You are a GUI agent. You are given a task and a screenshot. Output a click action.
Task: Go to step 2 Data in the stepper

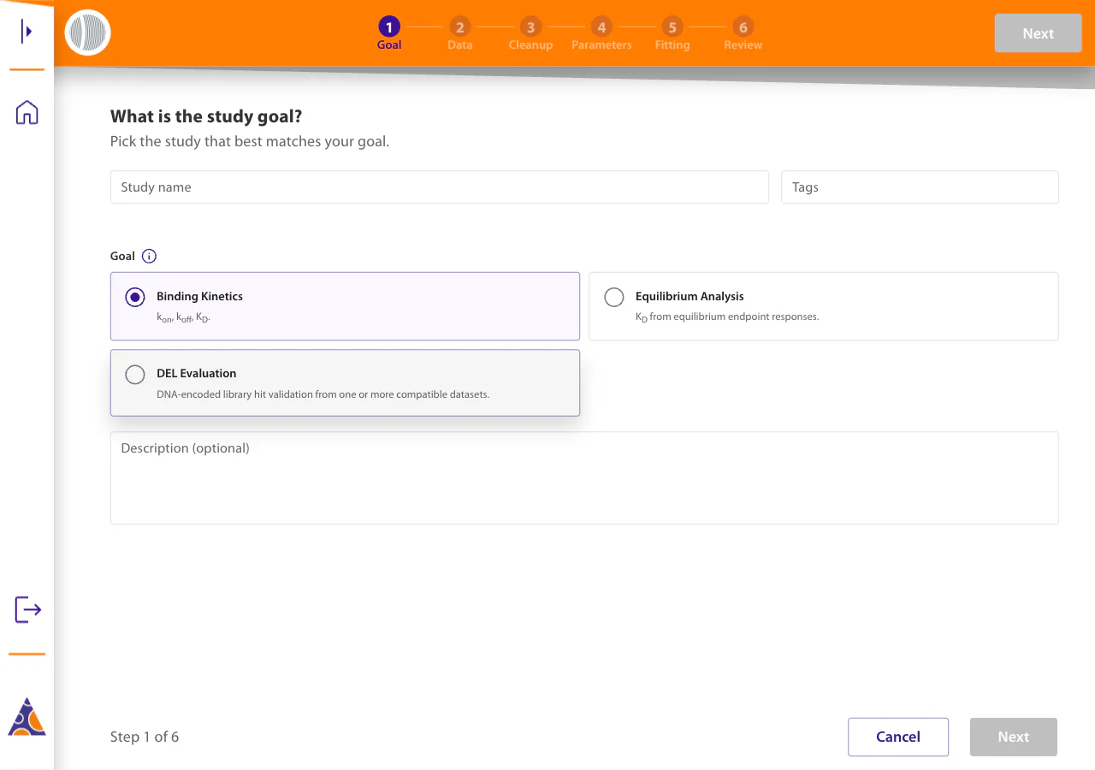point(460,33)
